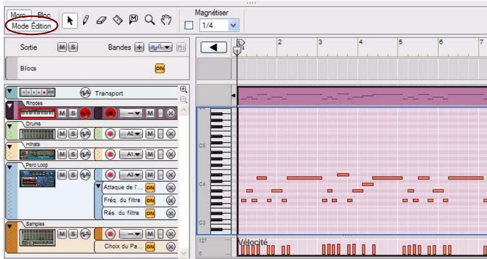
Task: Click the scroll-up arrow of the track list
Action: [184, 110]
